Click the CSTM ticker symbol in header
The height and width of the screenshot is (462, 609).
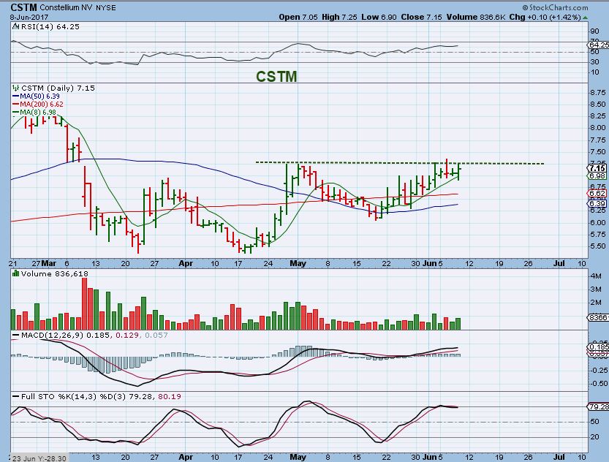click(x=23, y=7)
